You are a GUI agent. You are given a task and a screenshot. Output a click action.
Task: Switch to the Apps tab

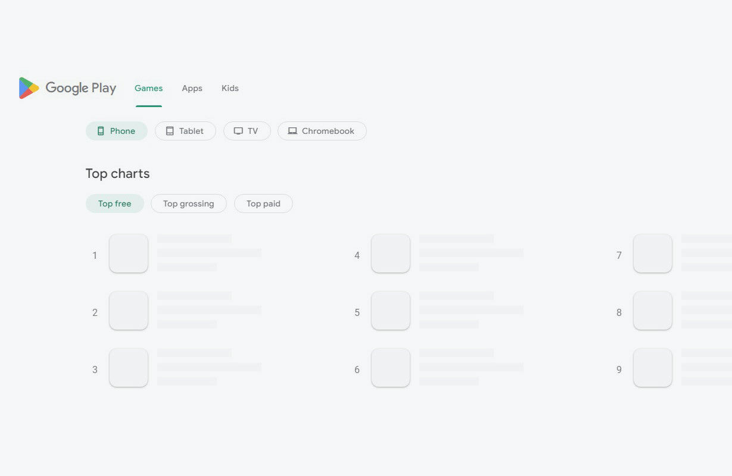point(192,88)
